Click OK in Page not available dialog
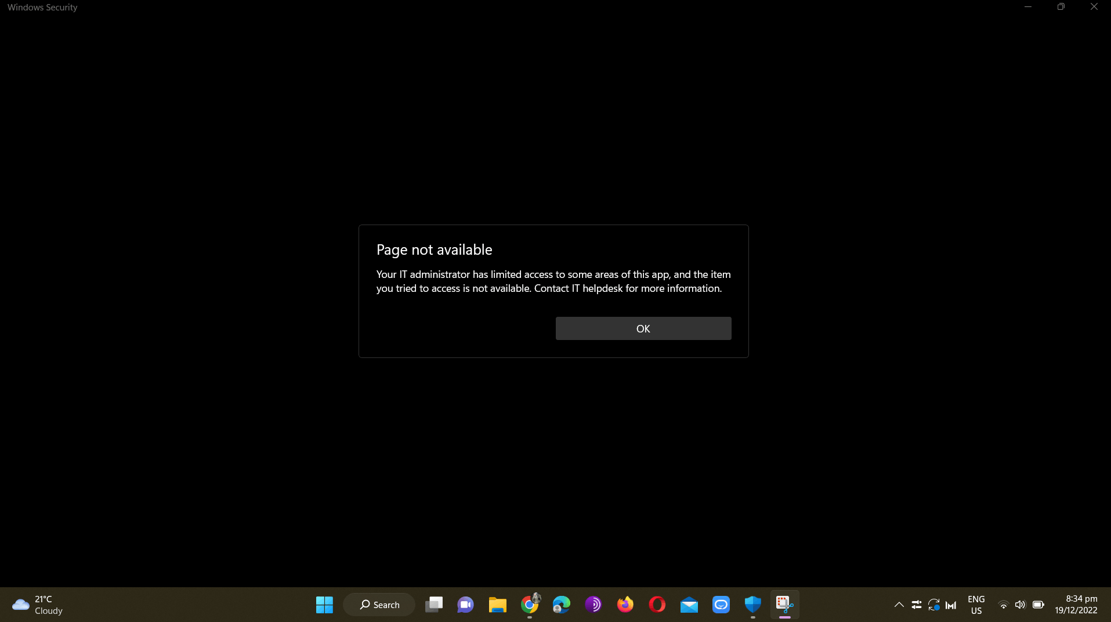Image resolution: width=1111 pixels, height=622 pixels. pos(643,328)
